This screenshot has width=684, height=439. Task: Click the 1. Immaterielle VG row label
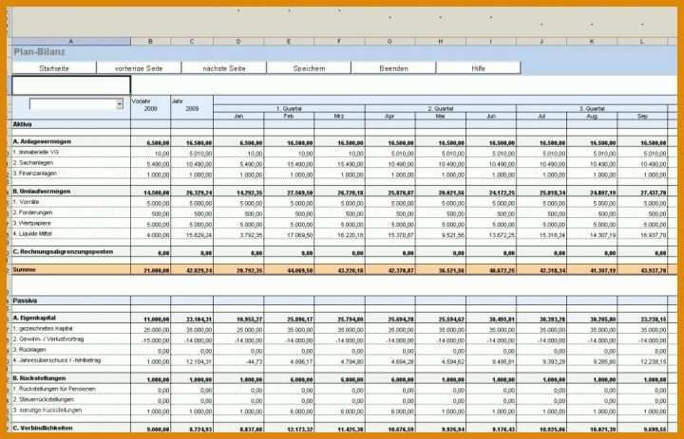click(36, 153)
